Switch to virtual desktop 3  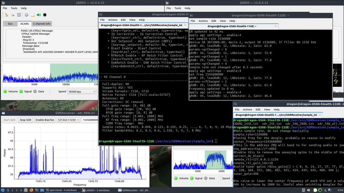click(x=17, y=190)
